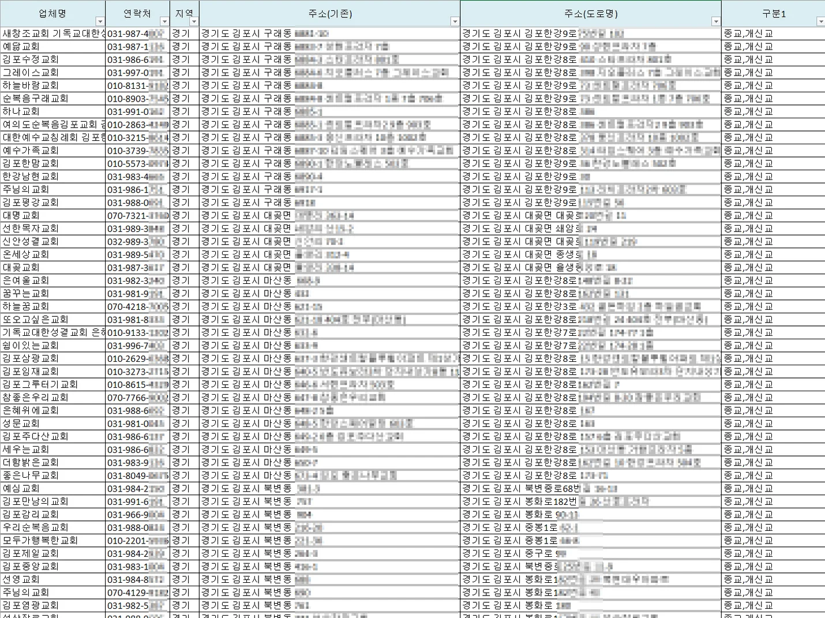Select the cell 대곶교회
Image resolution: width=825 pixels, height=618 pixels.
pyautogui.click(x=53, y=268)
